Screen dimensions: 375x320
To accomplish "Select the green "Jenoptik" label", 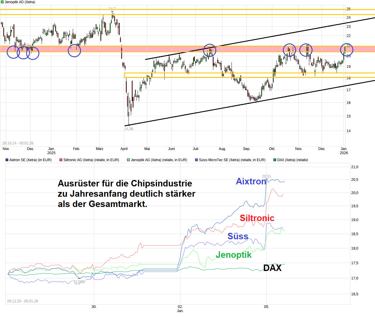I will 234,255.
